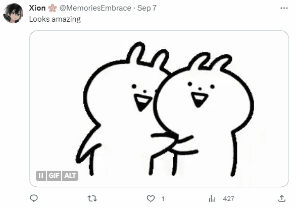
Task: Click the like count number 1
Action: [x=163, y=198]
